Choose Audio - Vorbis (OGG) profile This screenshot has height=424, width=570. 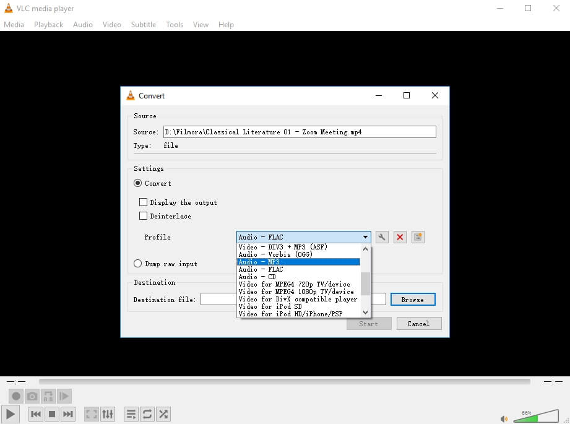point(298,254)
